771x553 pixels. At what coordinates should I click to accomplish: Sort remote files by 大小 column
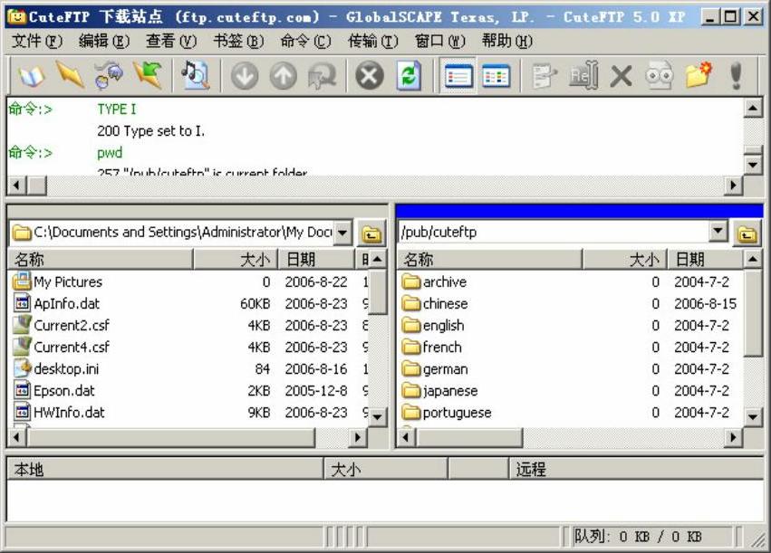[625, 260]
